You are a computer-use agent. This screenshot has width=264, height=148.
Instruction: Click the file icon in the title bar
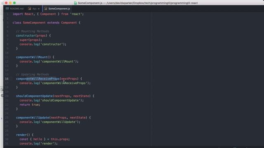[x=75, y=3]
